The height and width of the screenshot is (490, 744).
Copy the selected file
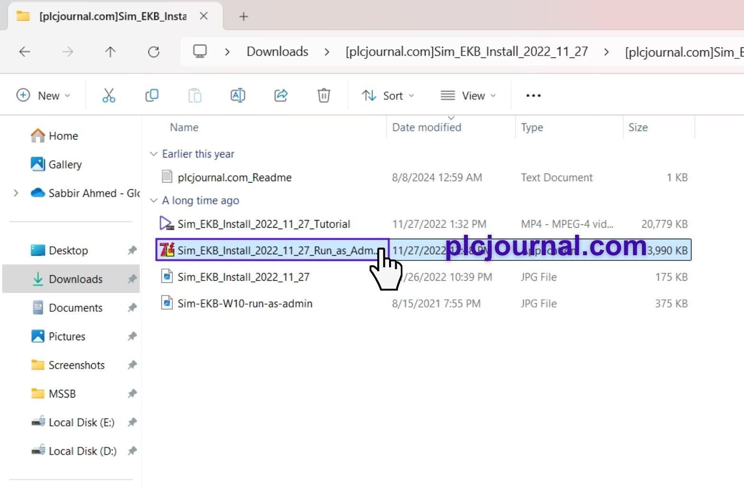tap(152, 95)
